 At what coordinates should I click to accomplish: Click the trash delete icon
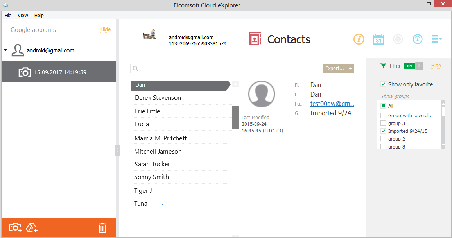click(x=102, y=227)
